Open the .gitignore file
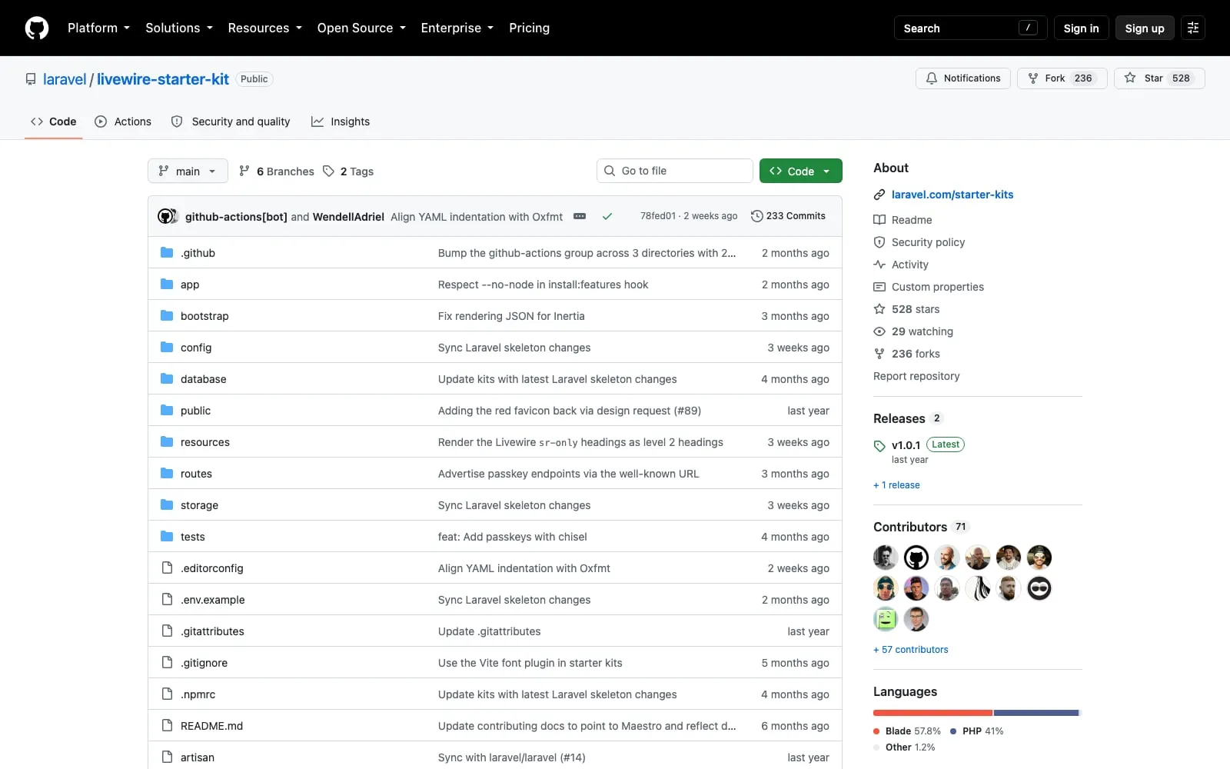The image size is (1230, 769). (x=204, y=663)
